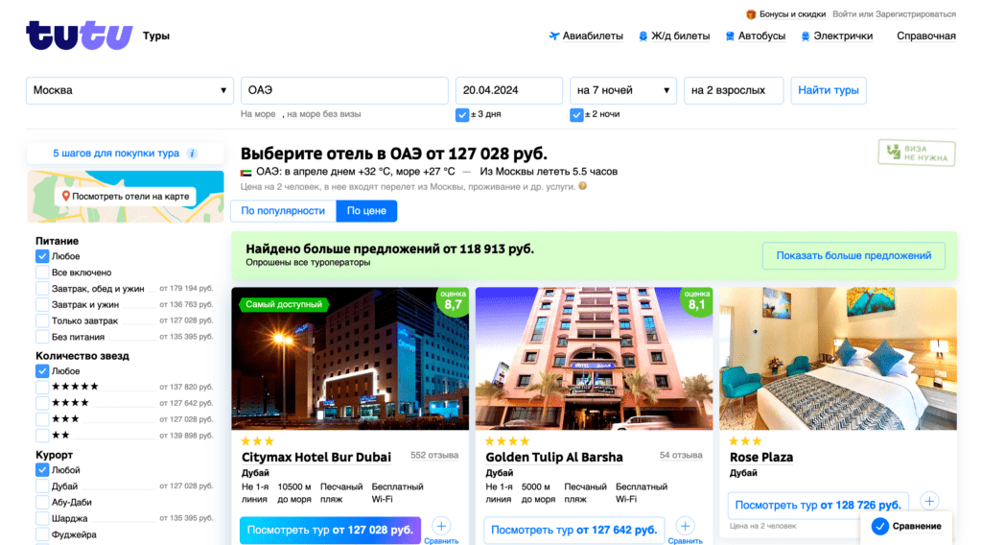Open Автобусы section
982x545 pixels.
(761, 36)
